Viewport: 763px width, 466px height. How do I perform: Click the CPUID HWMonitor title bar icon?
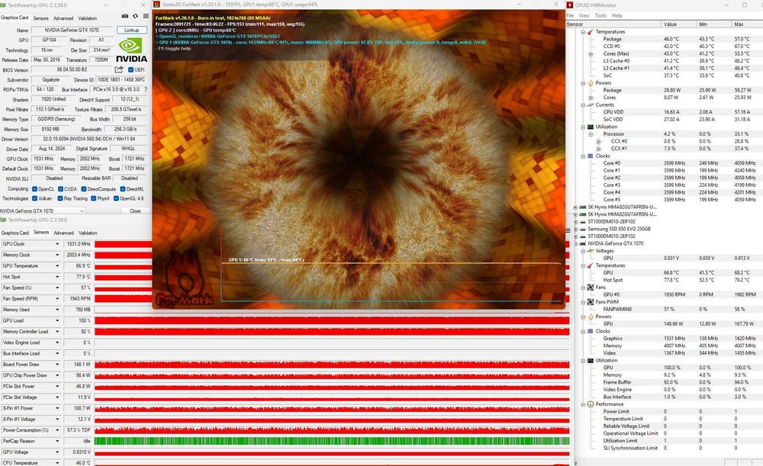click(x=570, y=5)
